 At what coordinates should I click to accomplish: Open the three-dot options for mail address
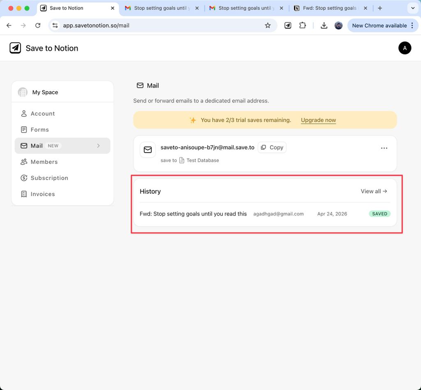click(x=384, y=148)
